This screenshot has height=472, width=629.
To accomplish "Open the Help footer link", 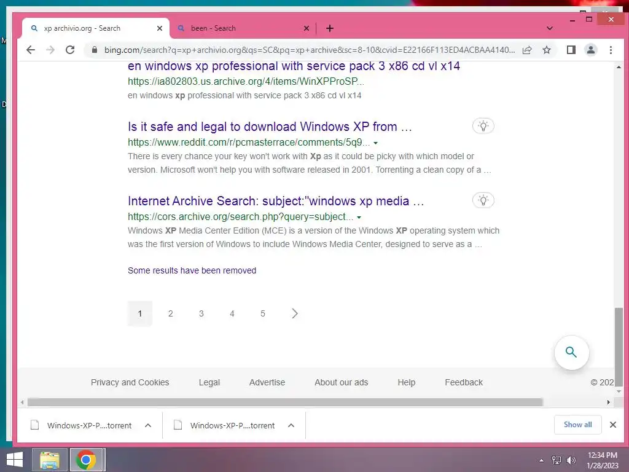I will (x=407, y=382).
